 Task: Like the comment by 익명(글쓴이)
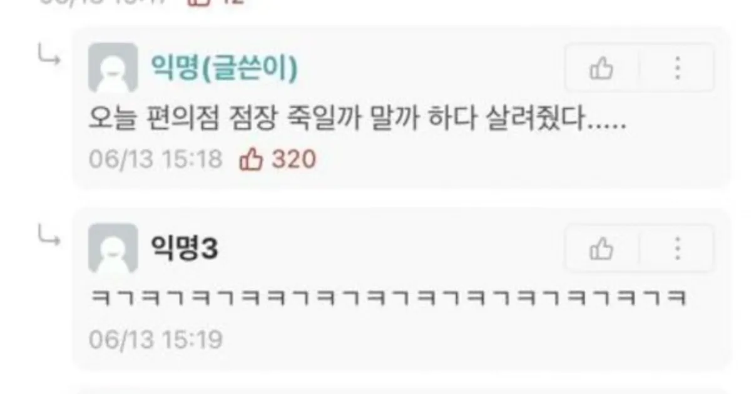601,68
